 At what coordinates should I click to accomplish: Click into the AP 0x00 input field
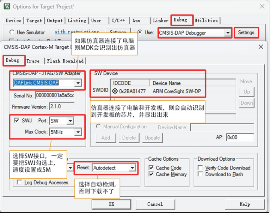(x=240, y=137)
